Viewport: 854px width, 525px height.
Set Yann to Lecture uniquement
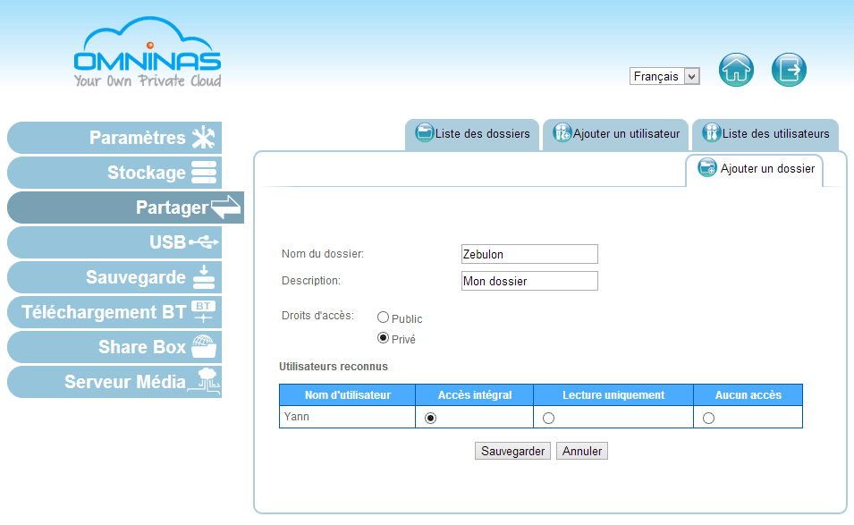tap(548, 418)
